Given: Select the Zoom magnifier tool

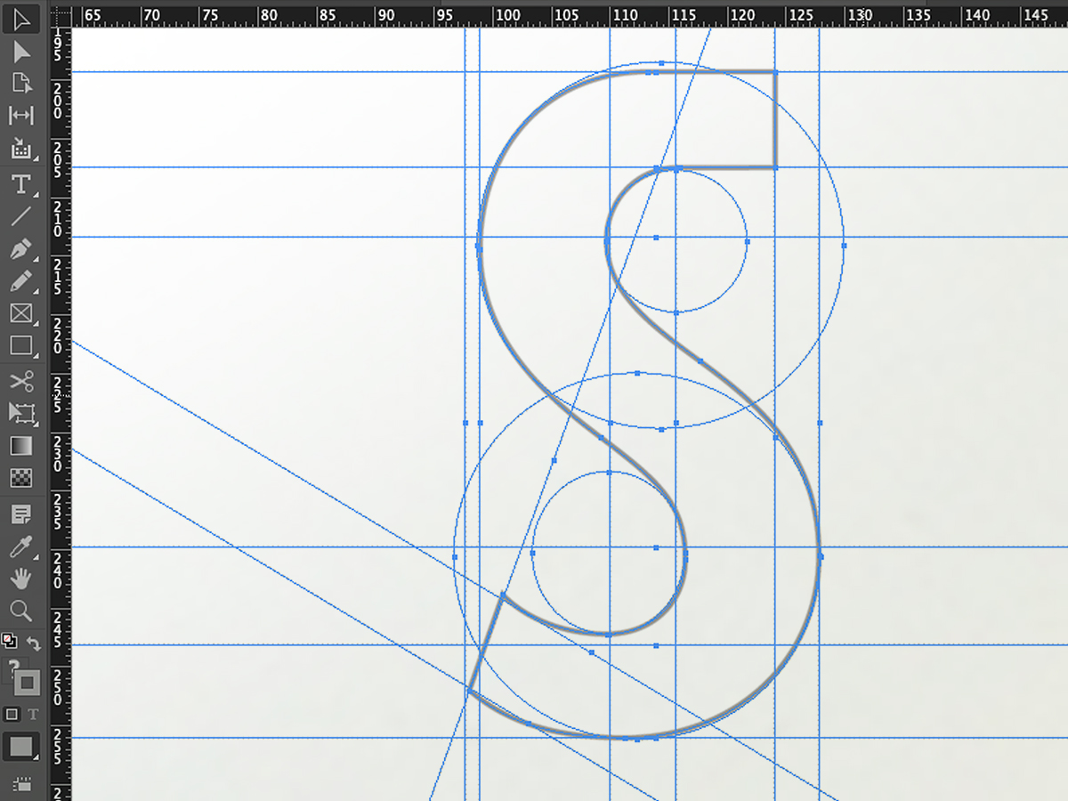Looking at the screenshot, I should tap(21, 611).
